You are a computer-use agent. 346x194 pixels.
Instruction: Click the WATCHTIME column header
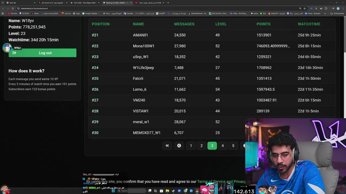309,24
